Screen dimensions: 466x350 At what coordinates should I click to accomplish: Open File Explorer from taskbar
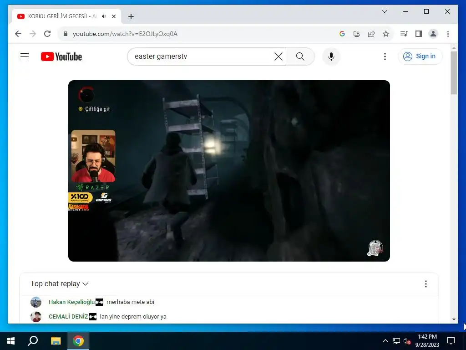point(56,341)
